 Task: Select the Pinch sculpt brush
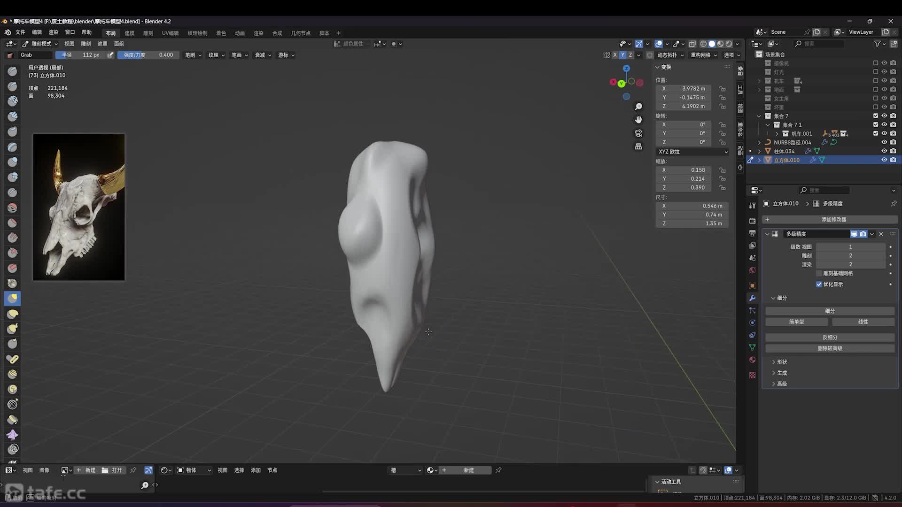click(x=13, y=283)
